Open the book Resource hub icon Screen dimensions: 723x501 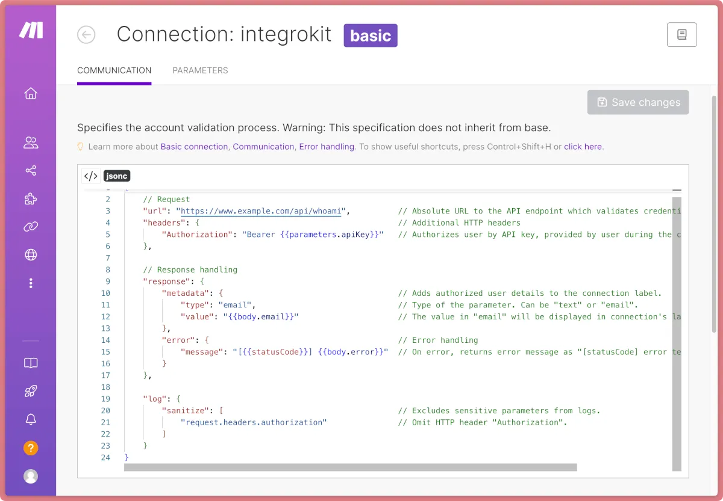31,363
